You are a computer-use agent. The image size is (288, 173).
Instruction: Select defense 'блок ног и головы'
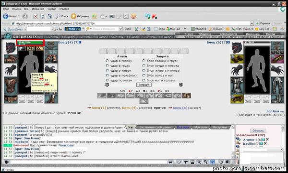tap(144, 80)
